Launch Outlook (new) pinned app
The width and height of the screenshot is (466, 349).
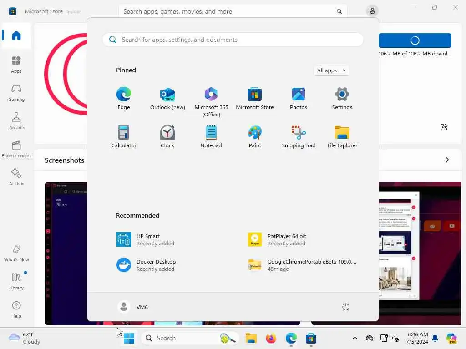167,99
